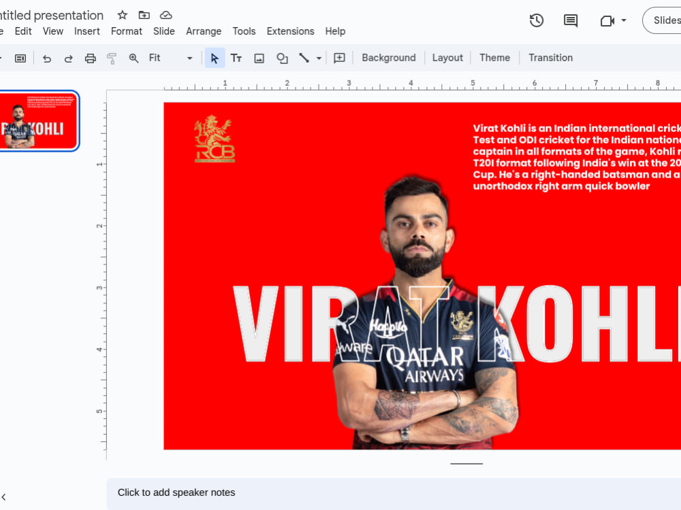Image resolution: width=681 pixels, height=510 pixels.
Task: Click the slide layout template icon
Action: point(20,58)
